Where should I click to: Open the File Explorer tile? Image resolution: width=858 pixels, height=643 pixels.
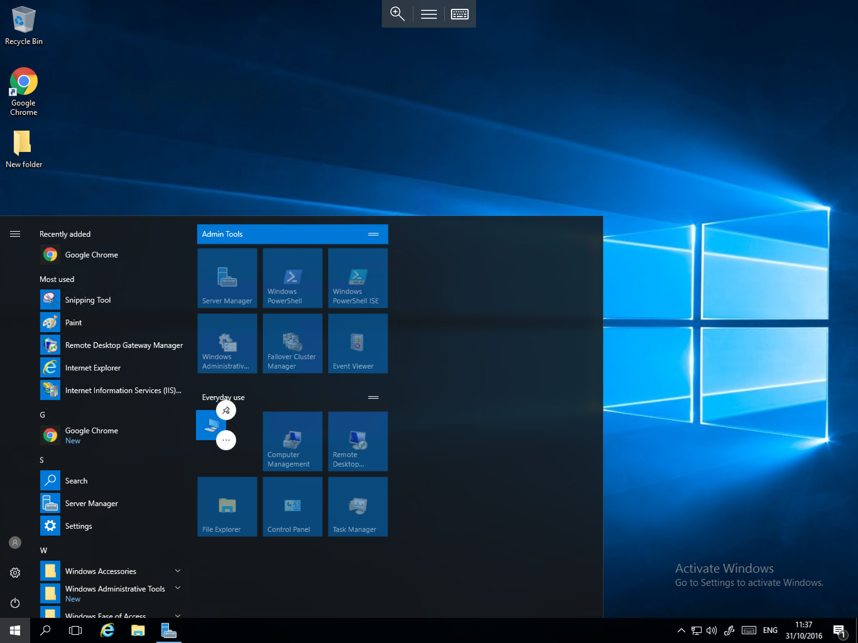coord(227,507)
